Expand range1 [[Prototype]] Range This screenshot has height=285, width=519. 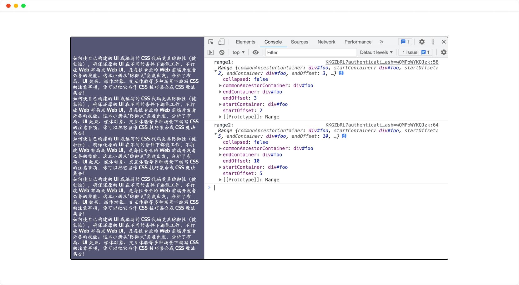click(220, 117)
